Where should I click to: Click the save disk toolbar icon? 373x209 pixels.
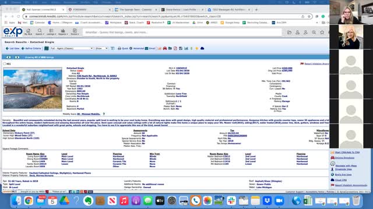point(181,48)
